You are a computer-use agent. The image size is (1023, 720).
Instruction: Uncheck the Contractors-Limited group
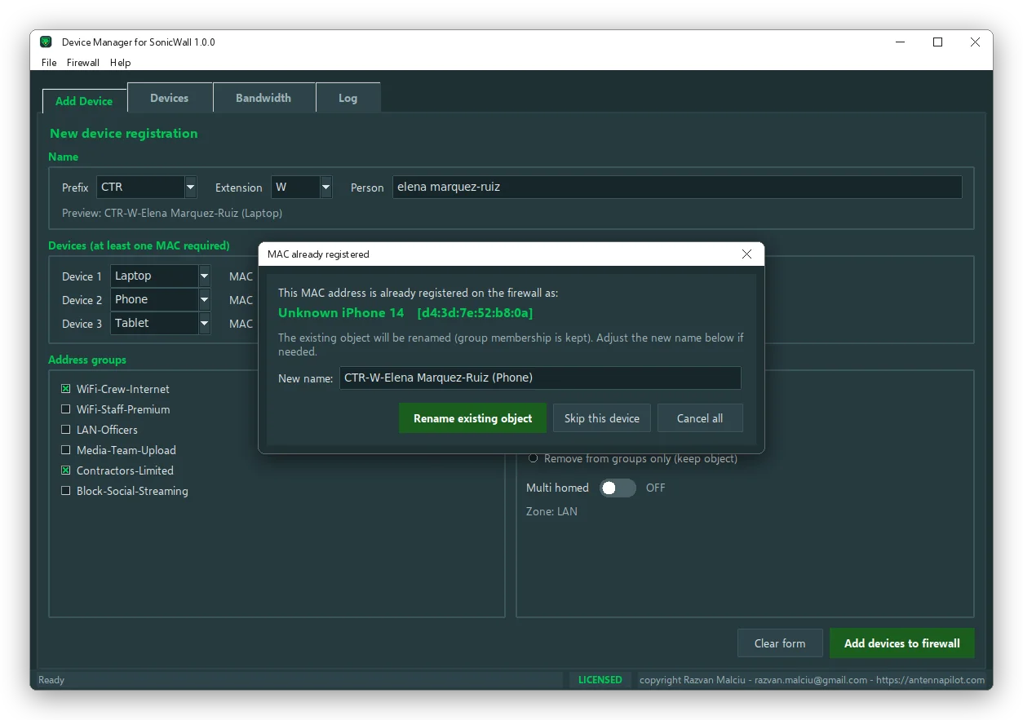[66, 470]
